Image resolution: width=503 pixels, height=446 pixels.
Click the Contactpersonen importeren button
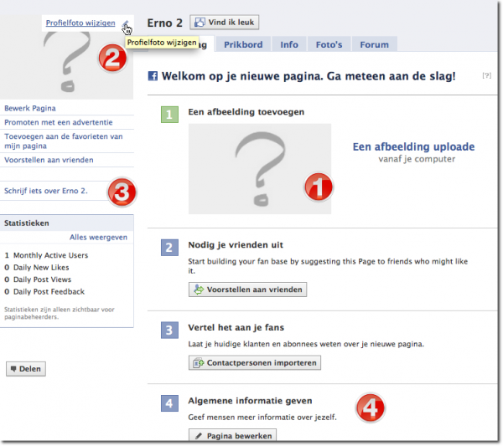pos(255,363)
